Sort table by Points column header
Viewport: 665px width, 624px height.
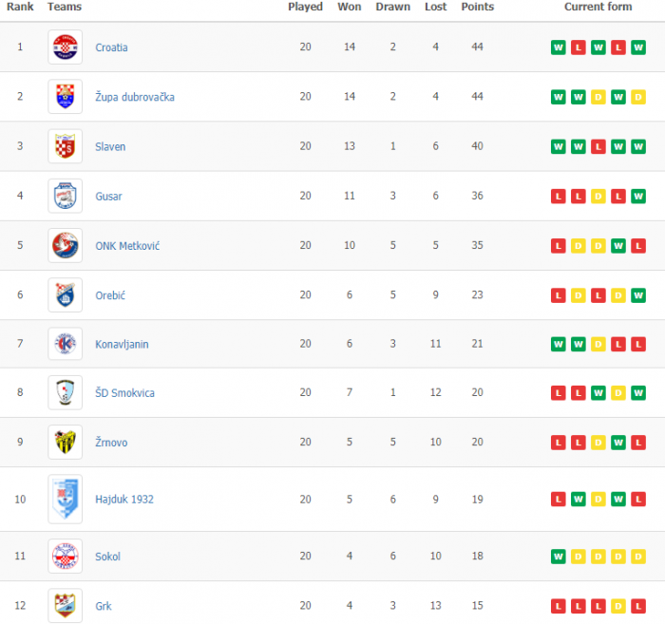point(477,7)
